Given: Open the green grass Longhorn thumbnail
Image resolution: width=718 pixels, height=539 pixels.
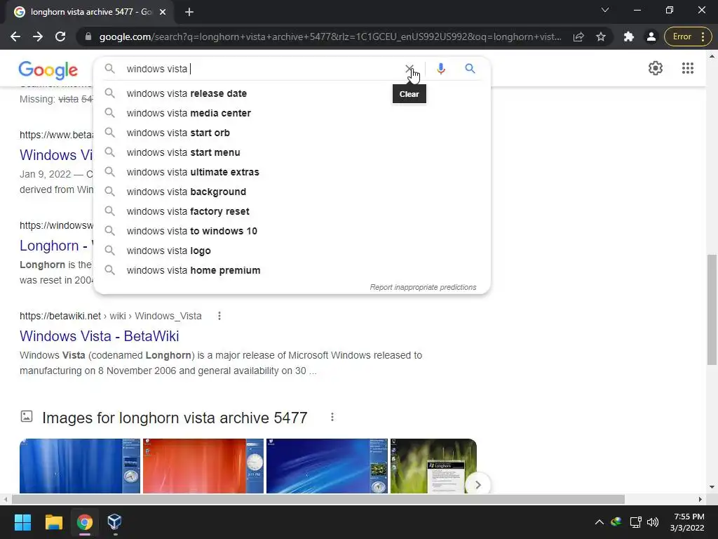Looking at the screenshot, I should (x=433, y=466).
